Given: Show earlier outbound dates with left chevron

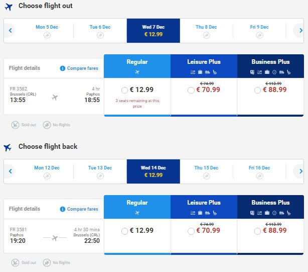Looking at the screenshot, I should click(10, 31).
